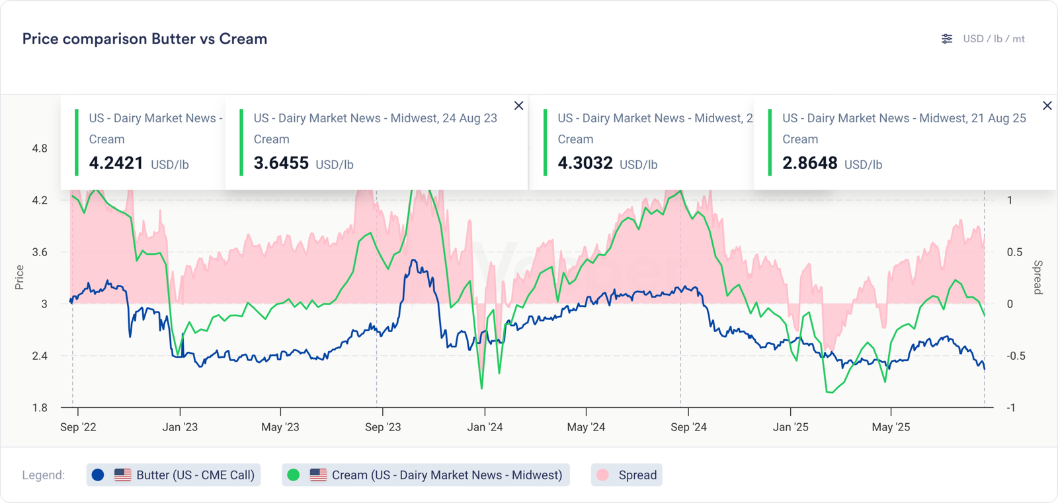The height and width of the screenshot is (503, 1058).
Task: Click the blue Butter legend dot
Action: [x=98, y=475]
